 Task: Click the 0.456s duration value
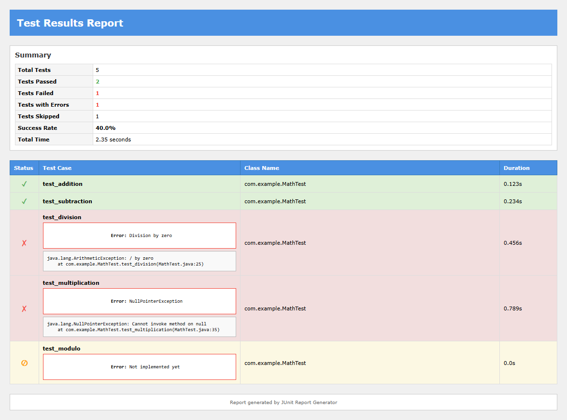click(512, 243)
